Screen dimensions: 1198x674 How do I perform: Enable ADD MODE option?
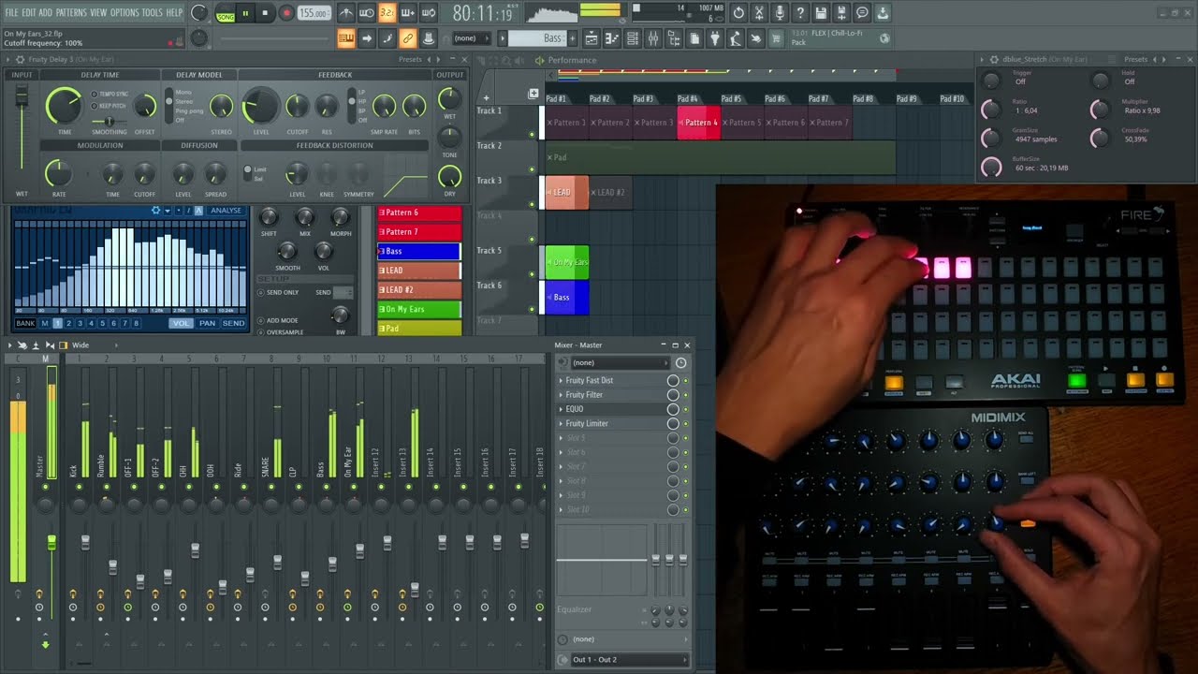pyautogui.click(x=260, y=320)
